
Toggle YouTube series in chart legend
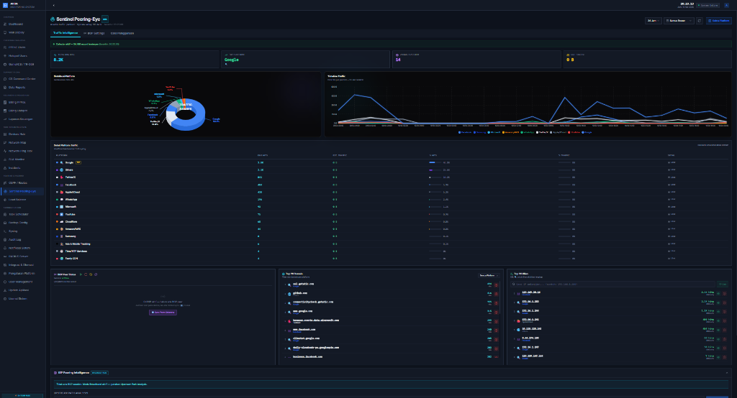point(574,132)
